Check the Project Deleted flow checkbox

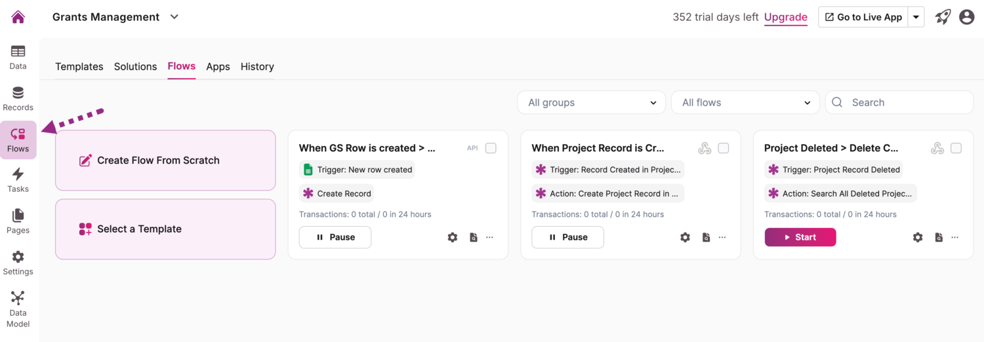(956, 148)
